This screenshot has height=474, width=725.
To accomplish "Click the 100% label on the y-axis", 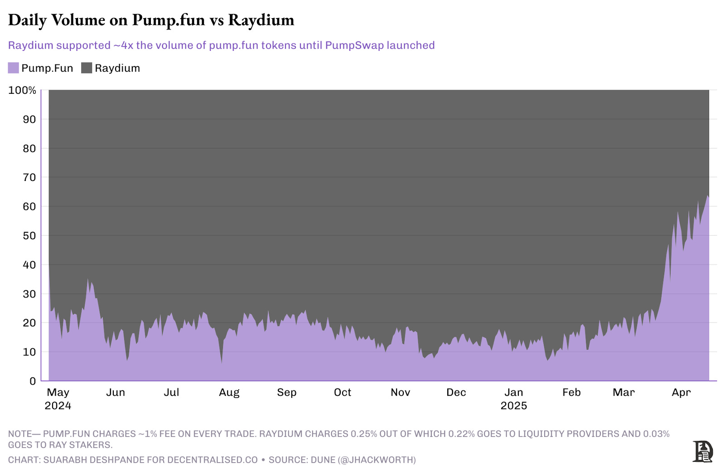I will tap(22, 90).
